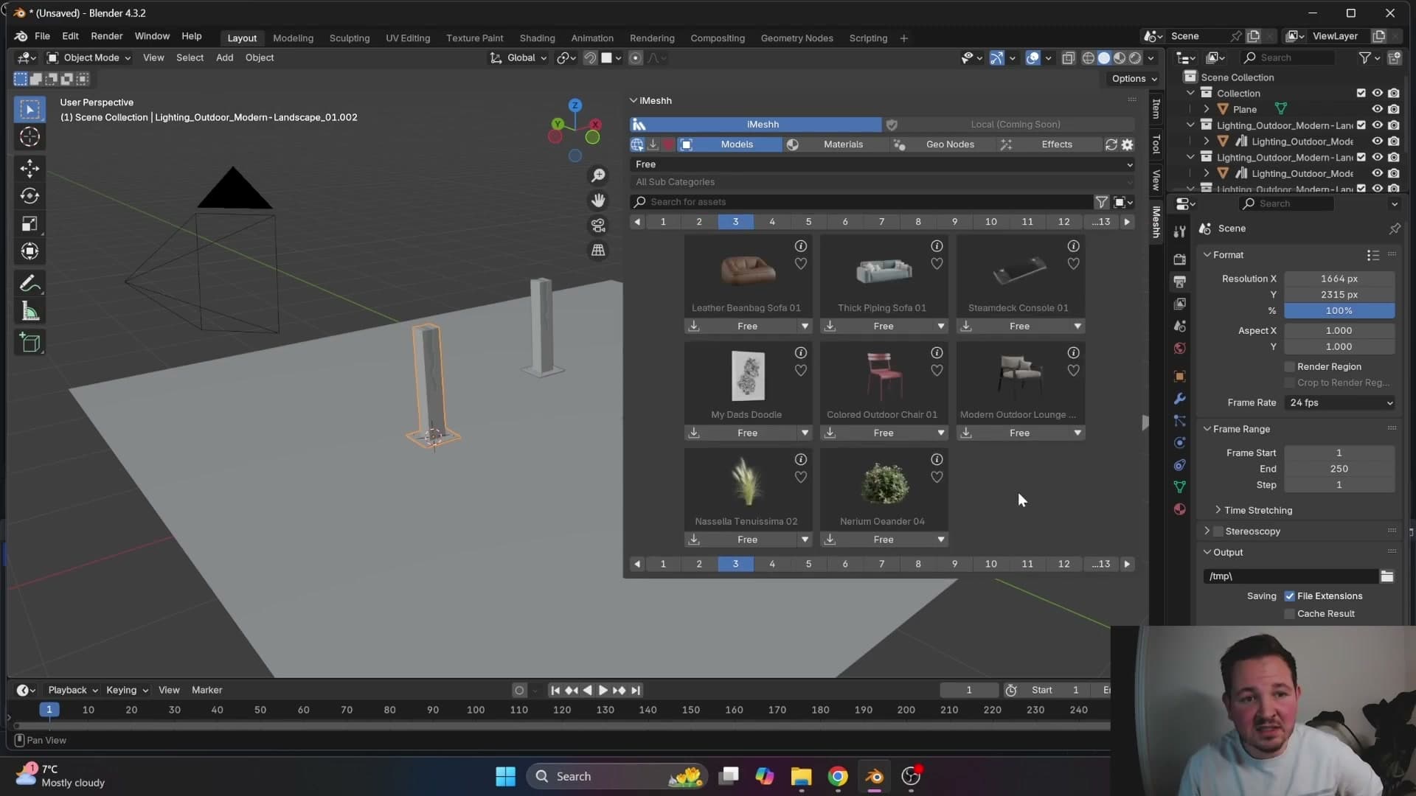The width and height of the screenshot is (1416, 796).
Task: Enable the Render Region checkbox
Action: pyautogui.click(x=1290, y=367)
